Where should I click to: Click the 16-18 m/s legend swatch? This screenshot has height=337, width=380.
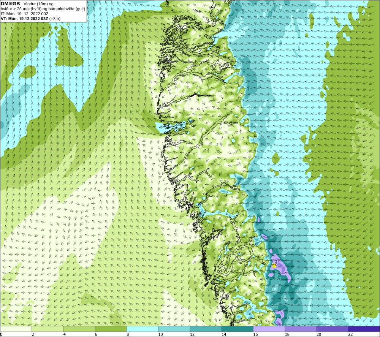coord(269,329)
